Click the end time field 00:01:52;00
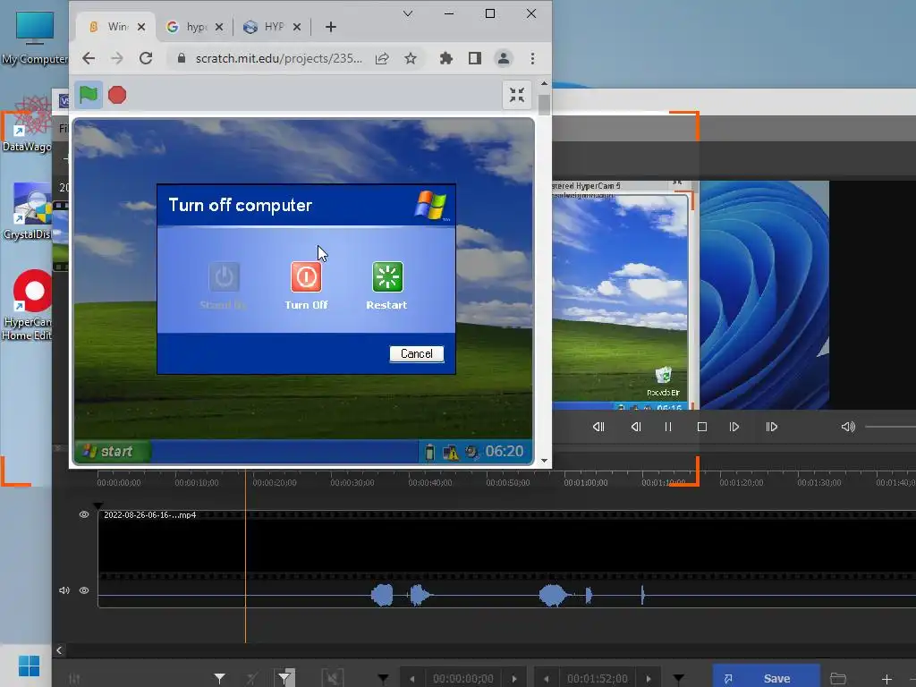This screenshot has height=687, width=916. [x=597, y=679]
